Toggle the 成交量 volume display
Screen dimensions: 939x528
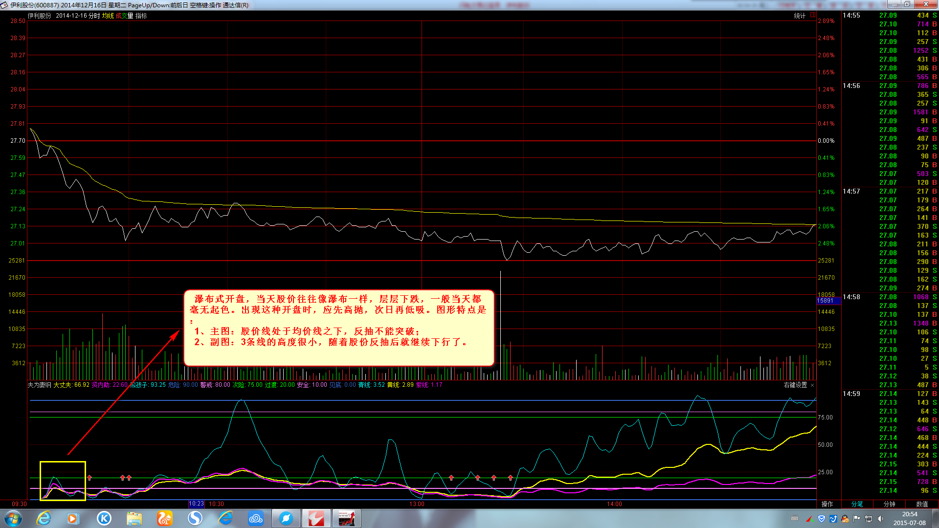124,16
